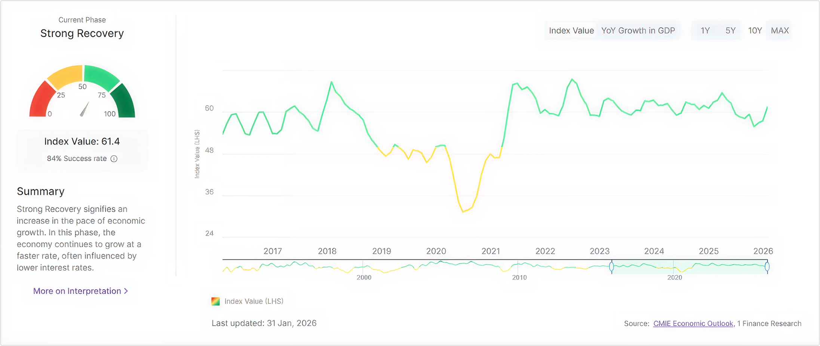This screenshot has width=820, height=346.
Task: Open the More on Interpretation link
Action: [x=77, y=291]
